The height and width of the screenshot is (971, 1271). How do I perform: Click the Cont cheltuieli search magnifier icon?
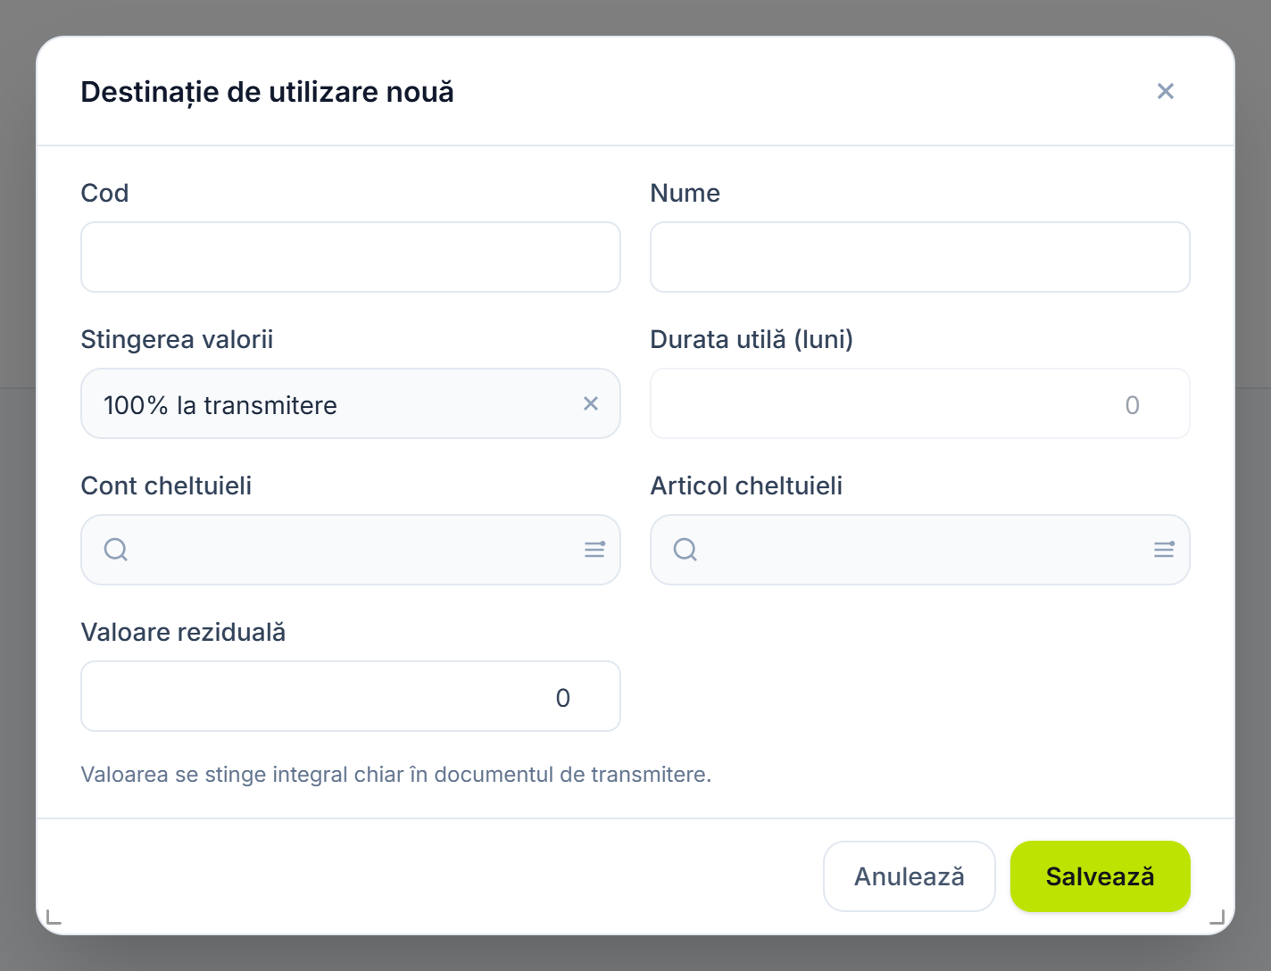click(x=116, y=550)
